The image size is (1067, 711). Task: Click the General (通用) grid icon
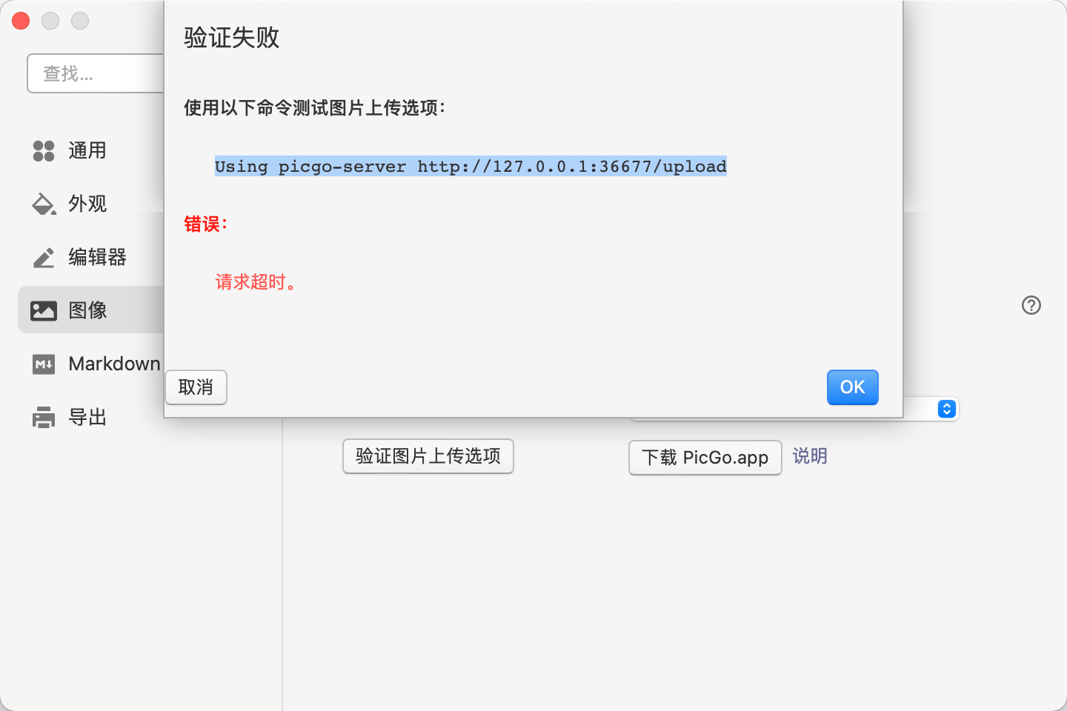pos(44,150)
